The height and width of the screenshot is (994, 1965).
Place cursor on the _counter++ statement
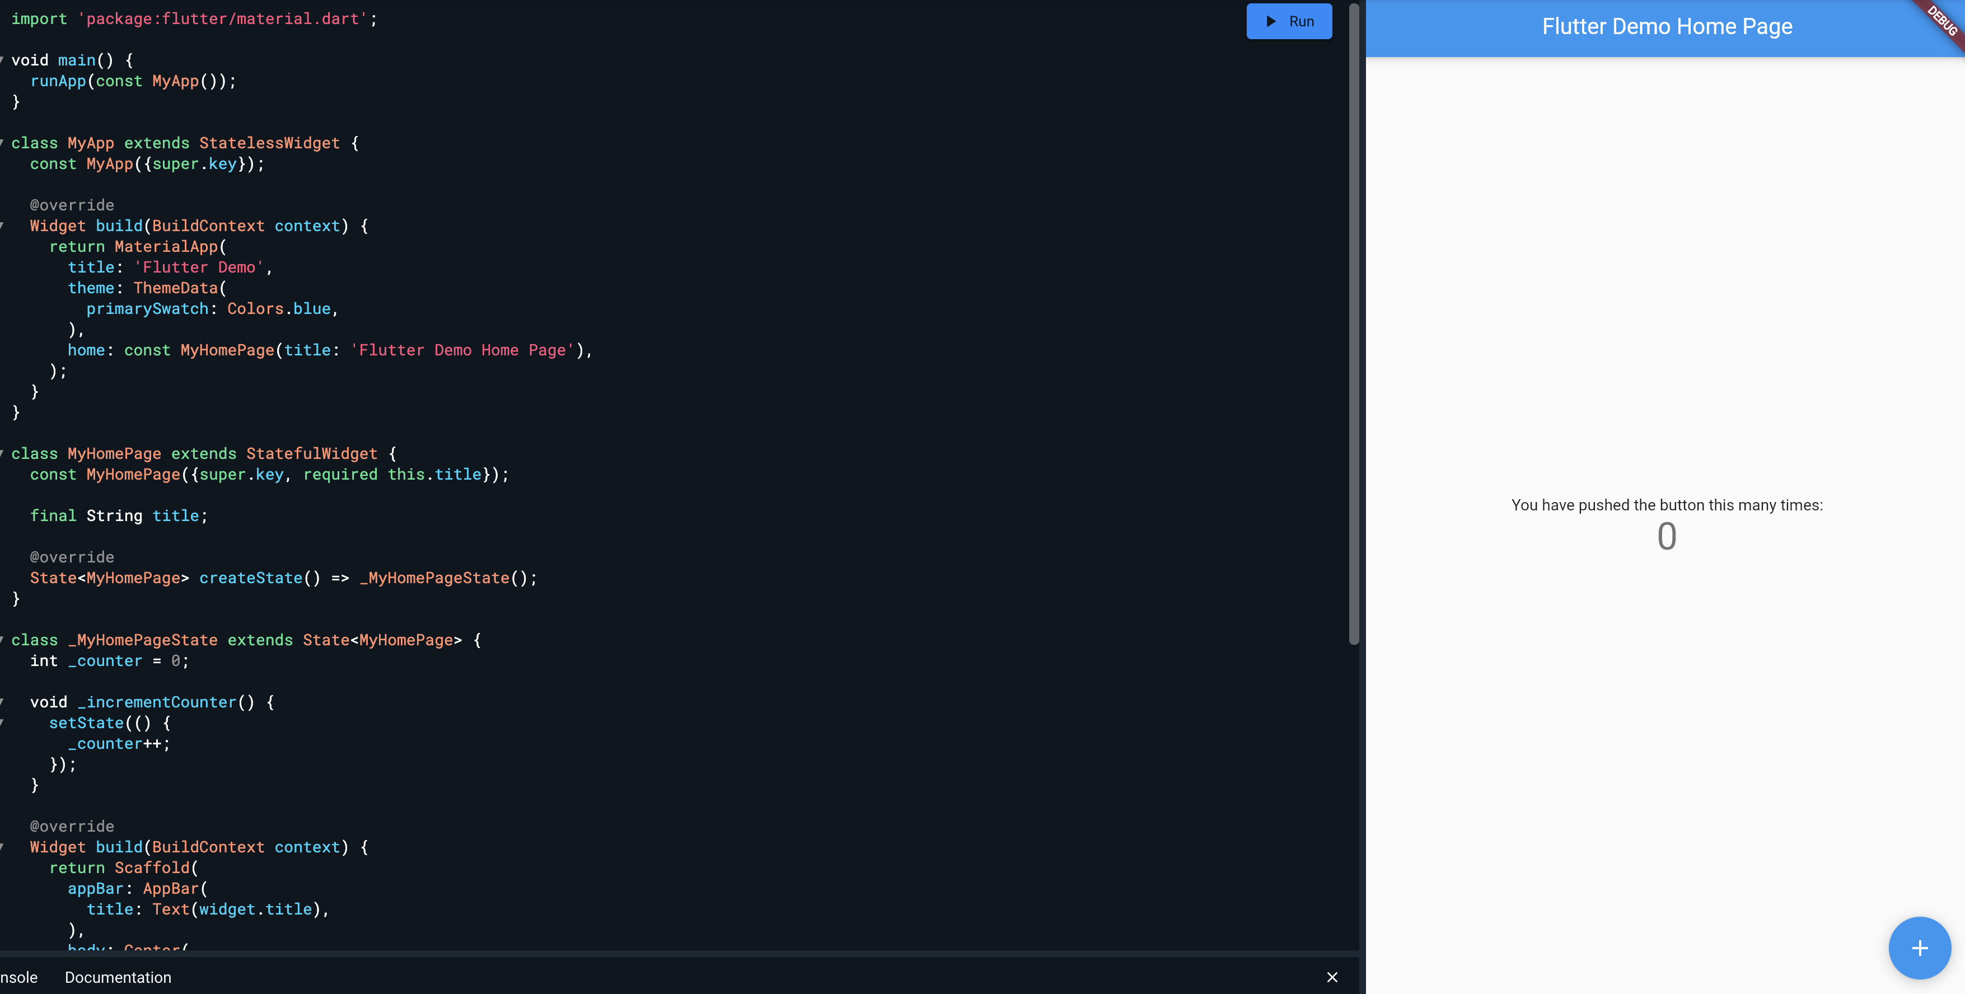point(118,744)
